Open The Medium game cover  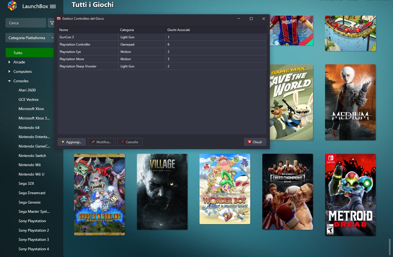[x=350, y=102]
